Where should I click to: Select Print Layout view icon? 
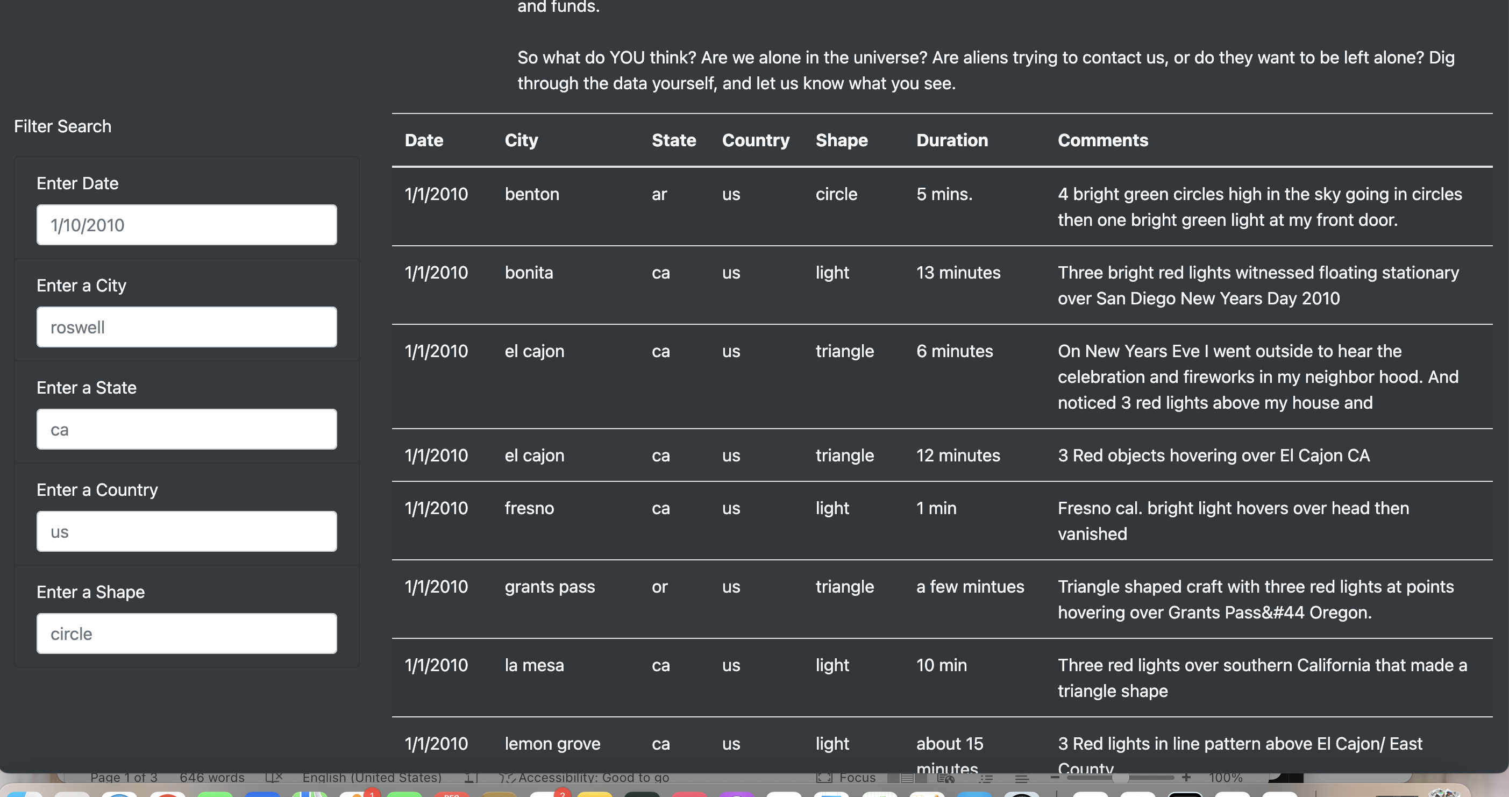907,779
